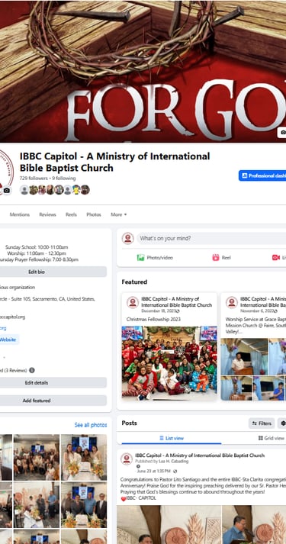Open photo of ladies with cake
Screen dimensions: 286x544
84,457
